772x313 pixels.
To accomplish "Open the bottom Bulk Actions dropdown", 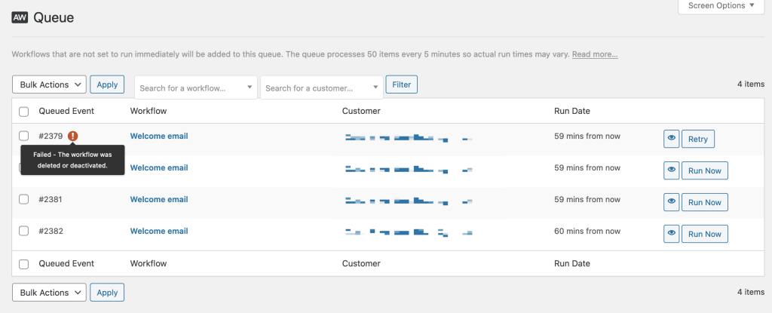I will pyautogui.click(x=50, y=293).
